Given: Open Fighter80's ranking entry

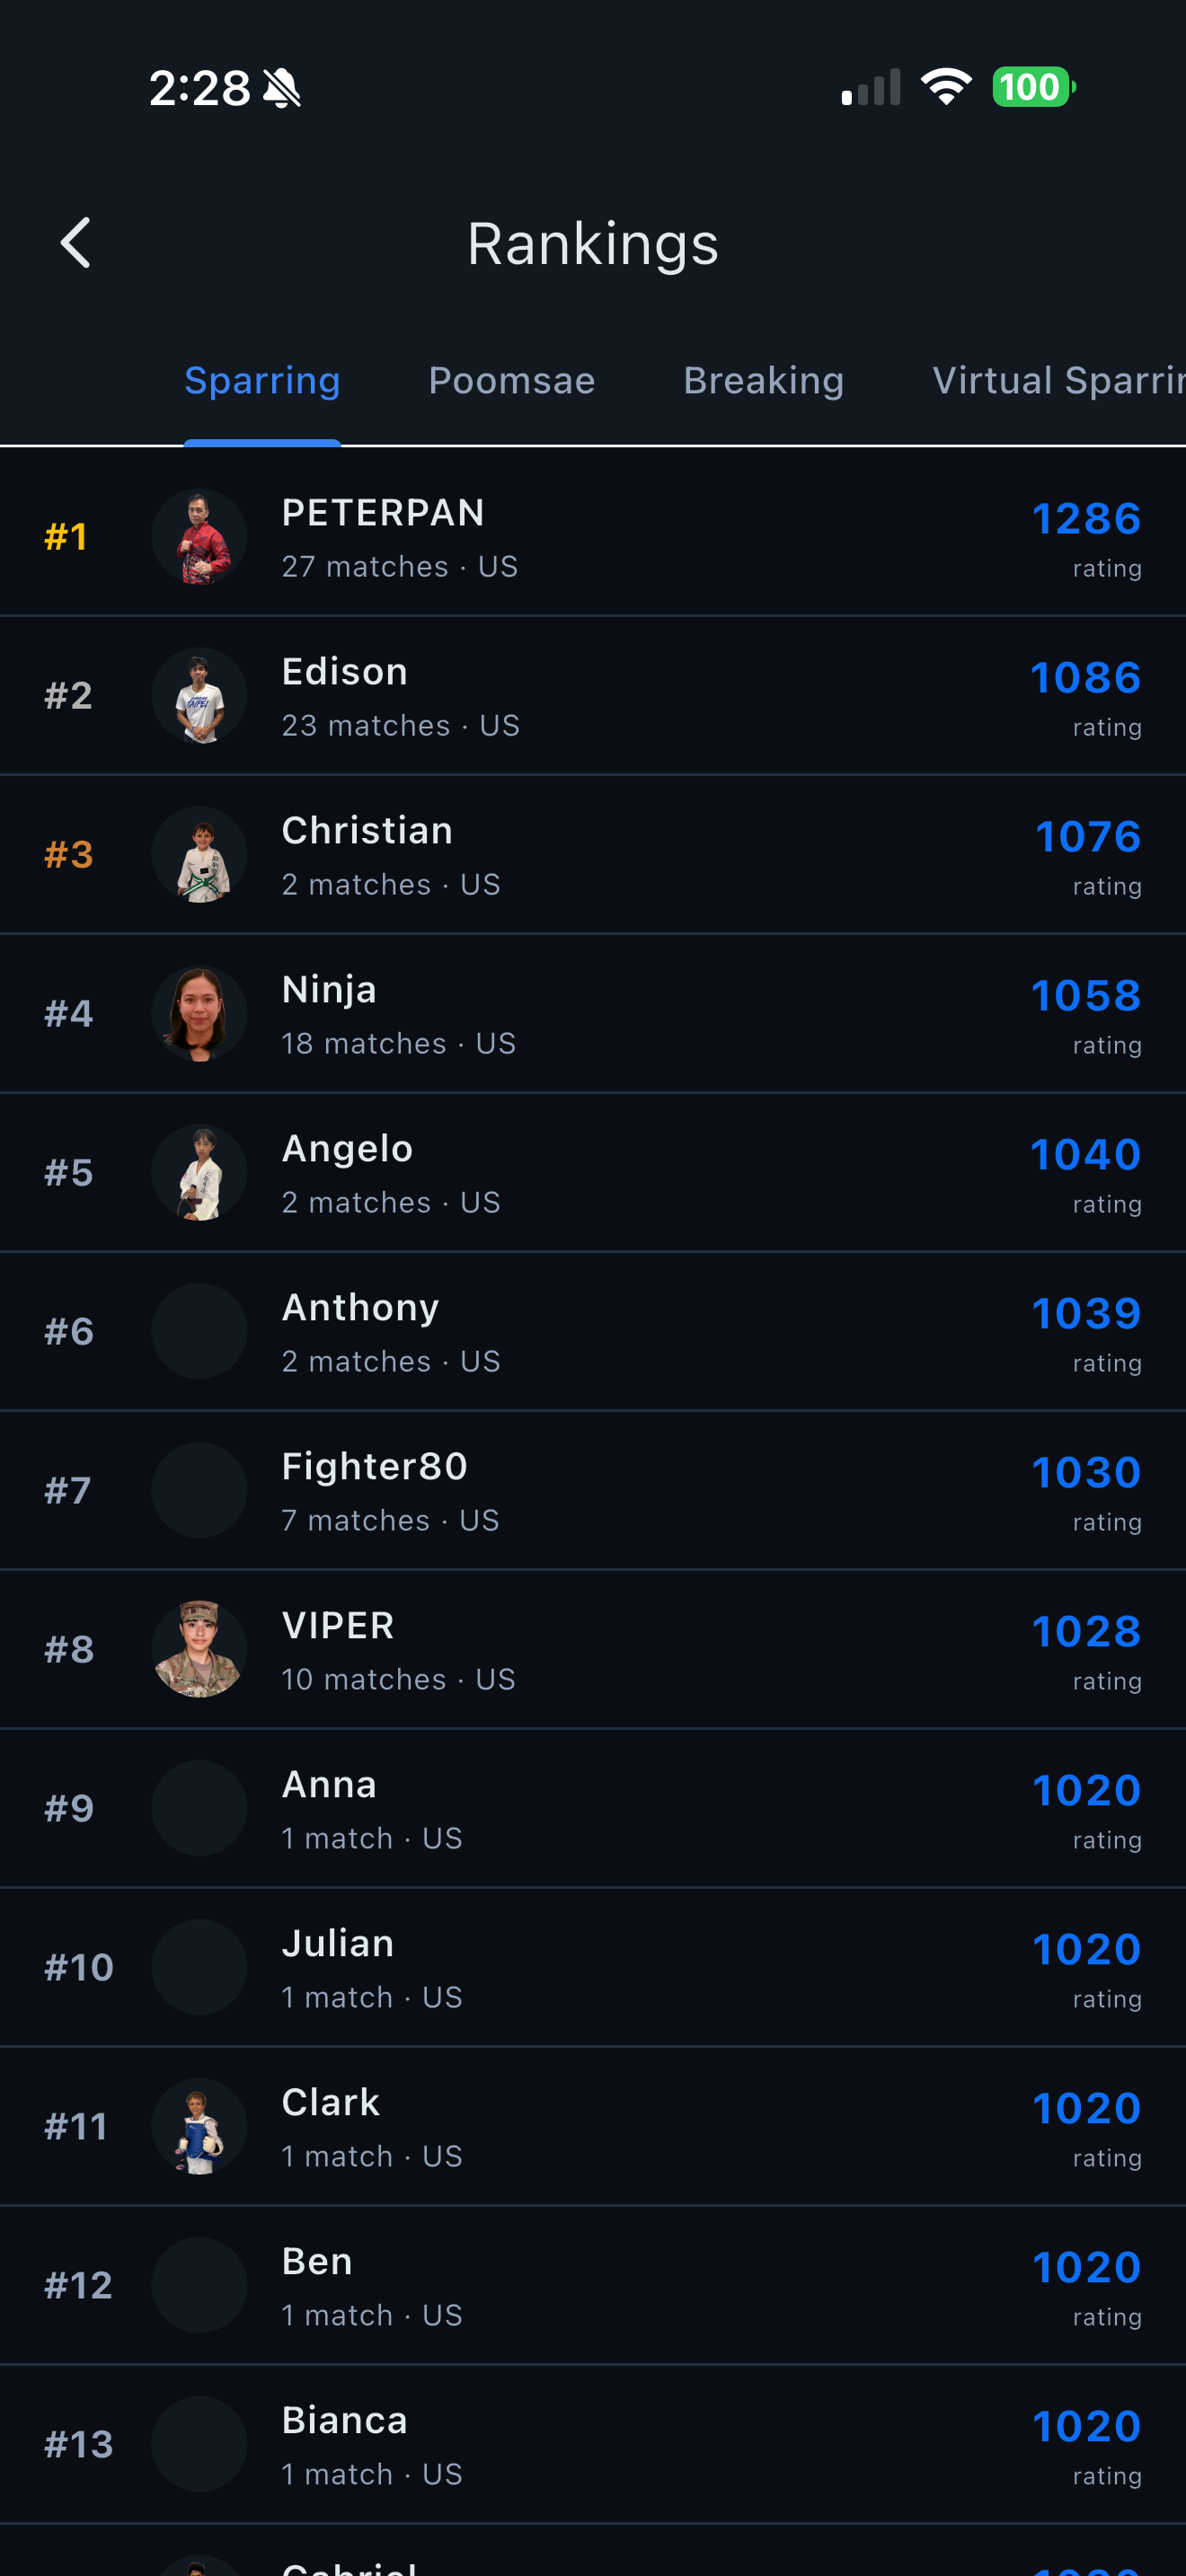Looking at the screenshot, I should pos(593,1491).
